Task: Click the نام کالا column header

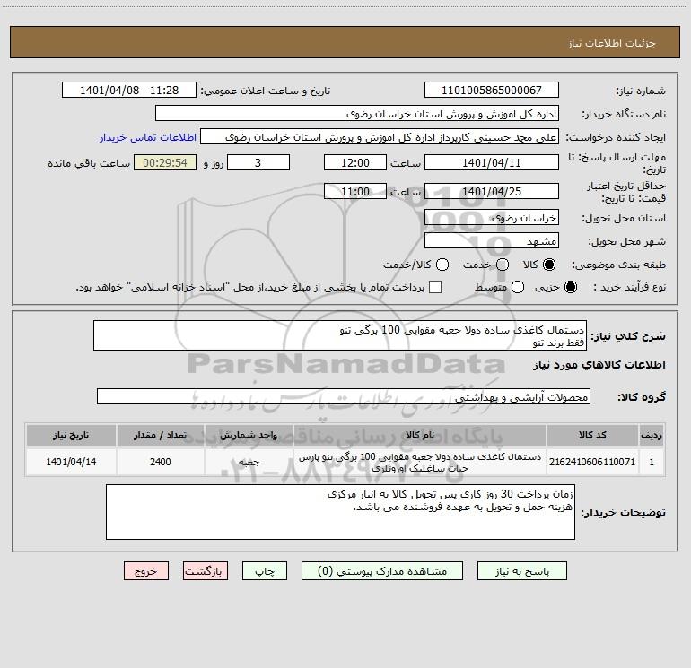Action: coord(420,435)
